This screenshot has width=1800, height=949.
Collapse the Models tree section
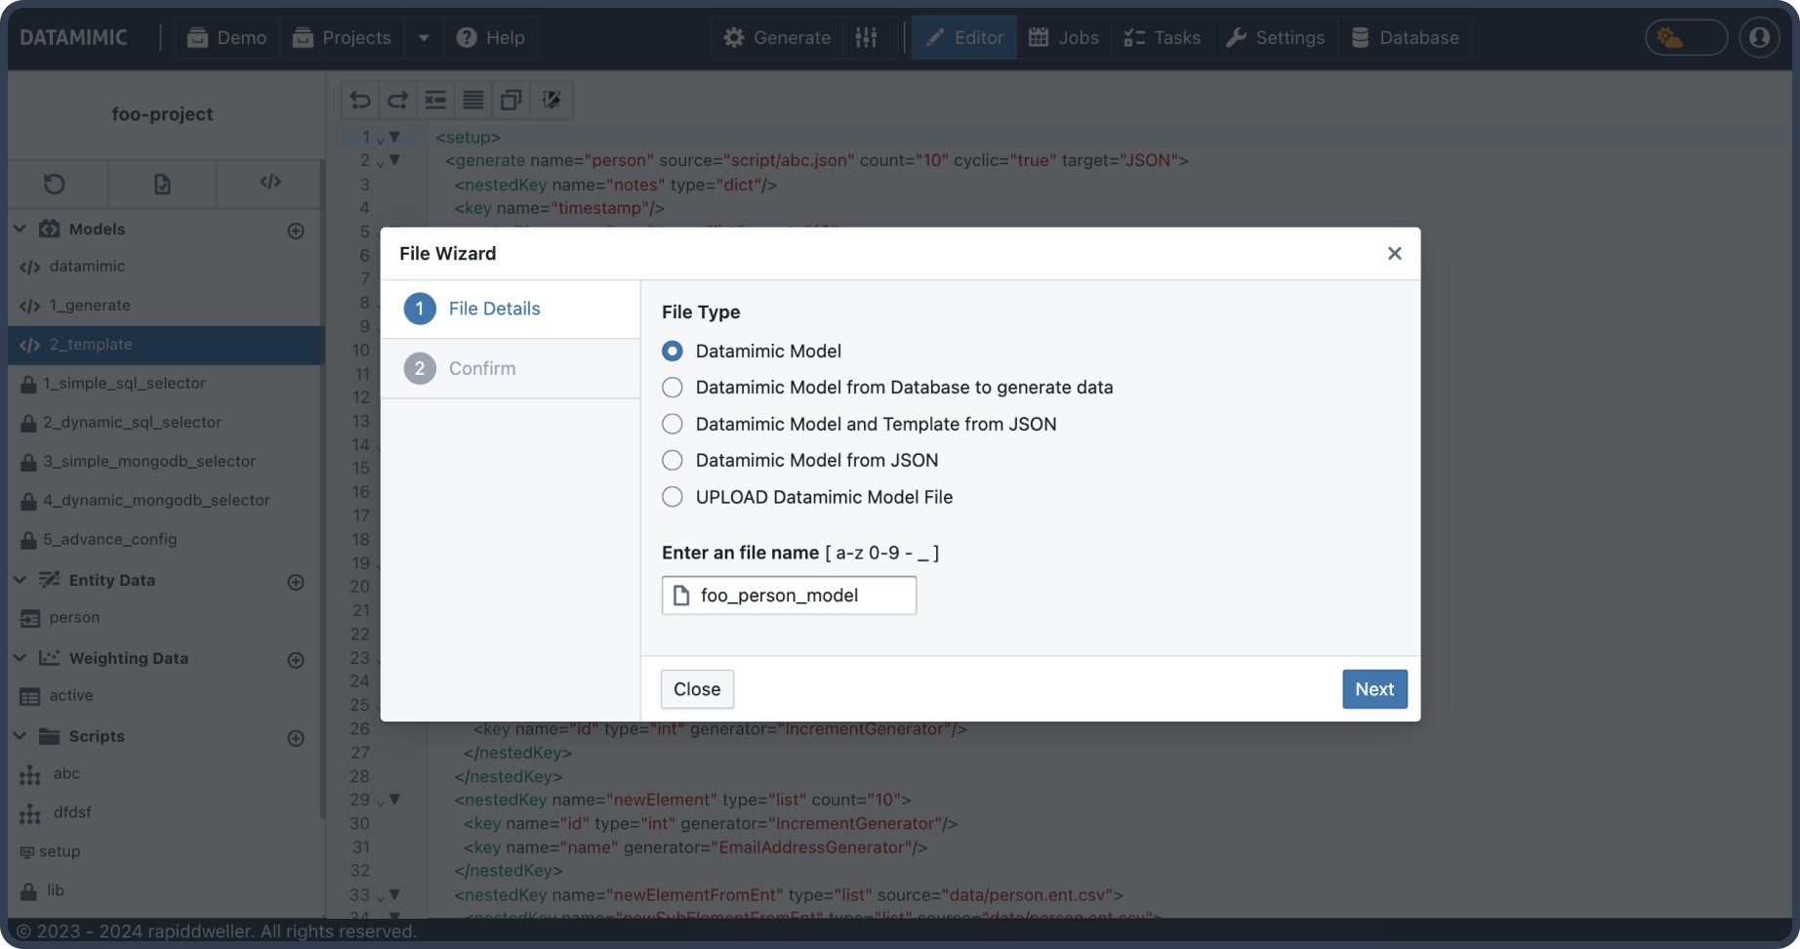tap(20, 228)
